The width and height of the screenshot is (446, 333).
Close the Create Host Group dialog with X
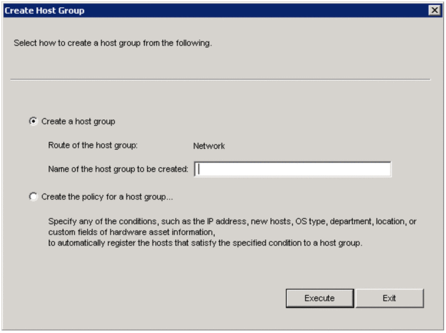[x=434, y=10]
